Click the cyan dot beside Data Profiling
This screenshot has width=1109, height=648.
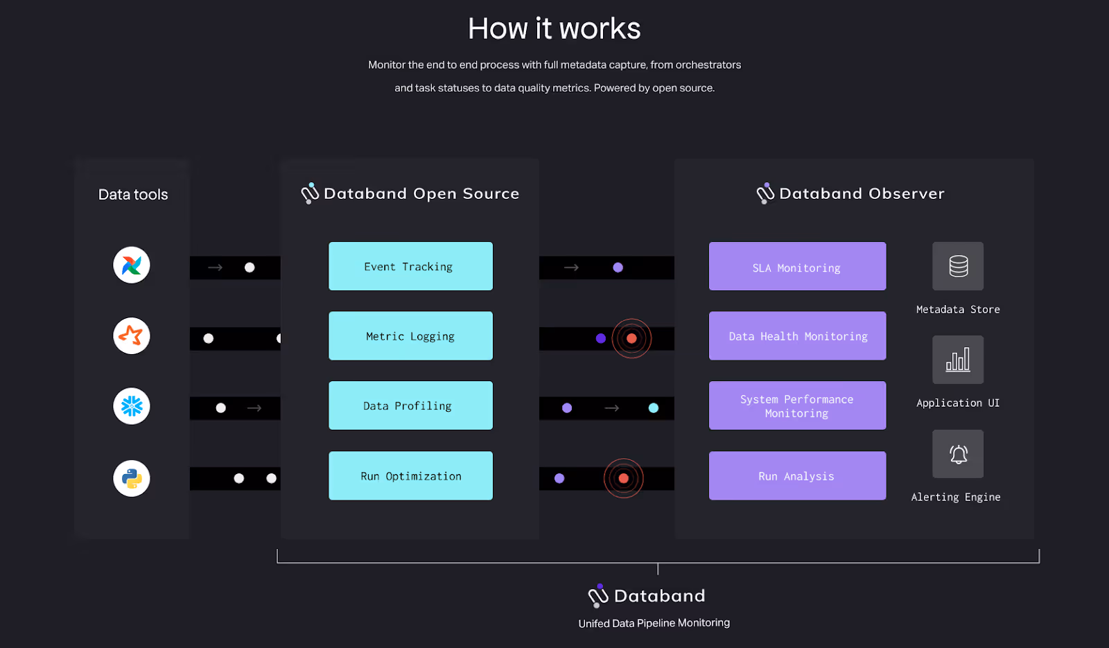(x=653, y=408)
